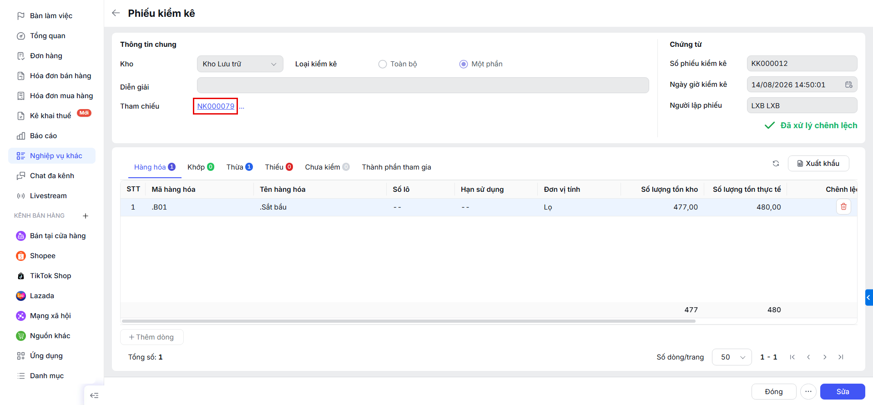Image resolution: width=873 pixels, height=405 pixels.
Task: Click the Kê khai thuế icon
Action: [20, 116]
